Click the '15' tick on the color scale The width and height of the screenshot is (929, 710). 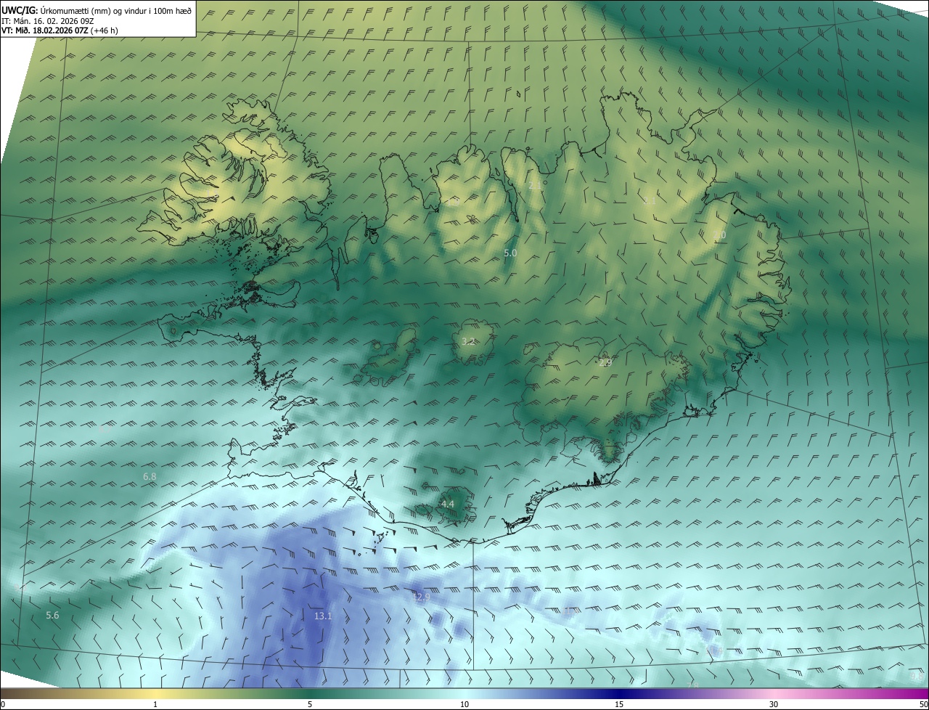click(x=619, y=704)
